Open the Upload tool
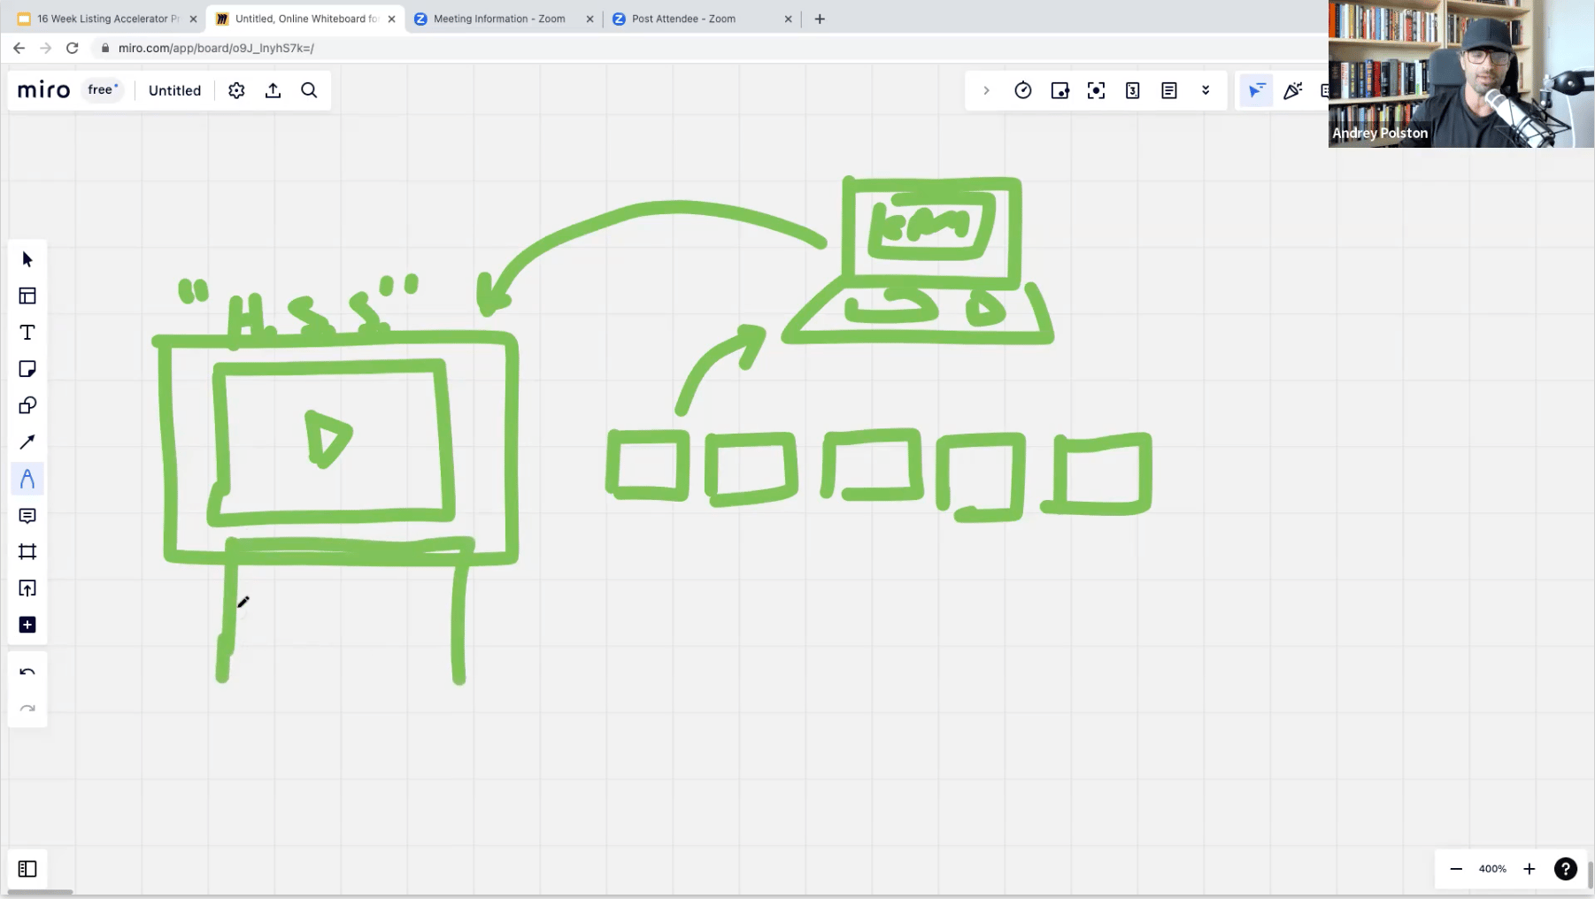Screen dimensions: 1595x899 [x=27, y=588]
